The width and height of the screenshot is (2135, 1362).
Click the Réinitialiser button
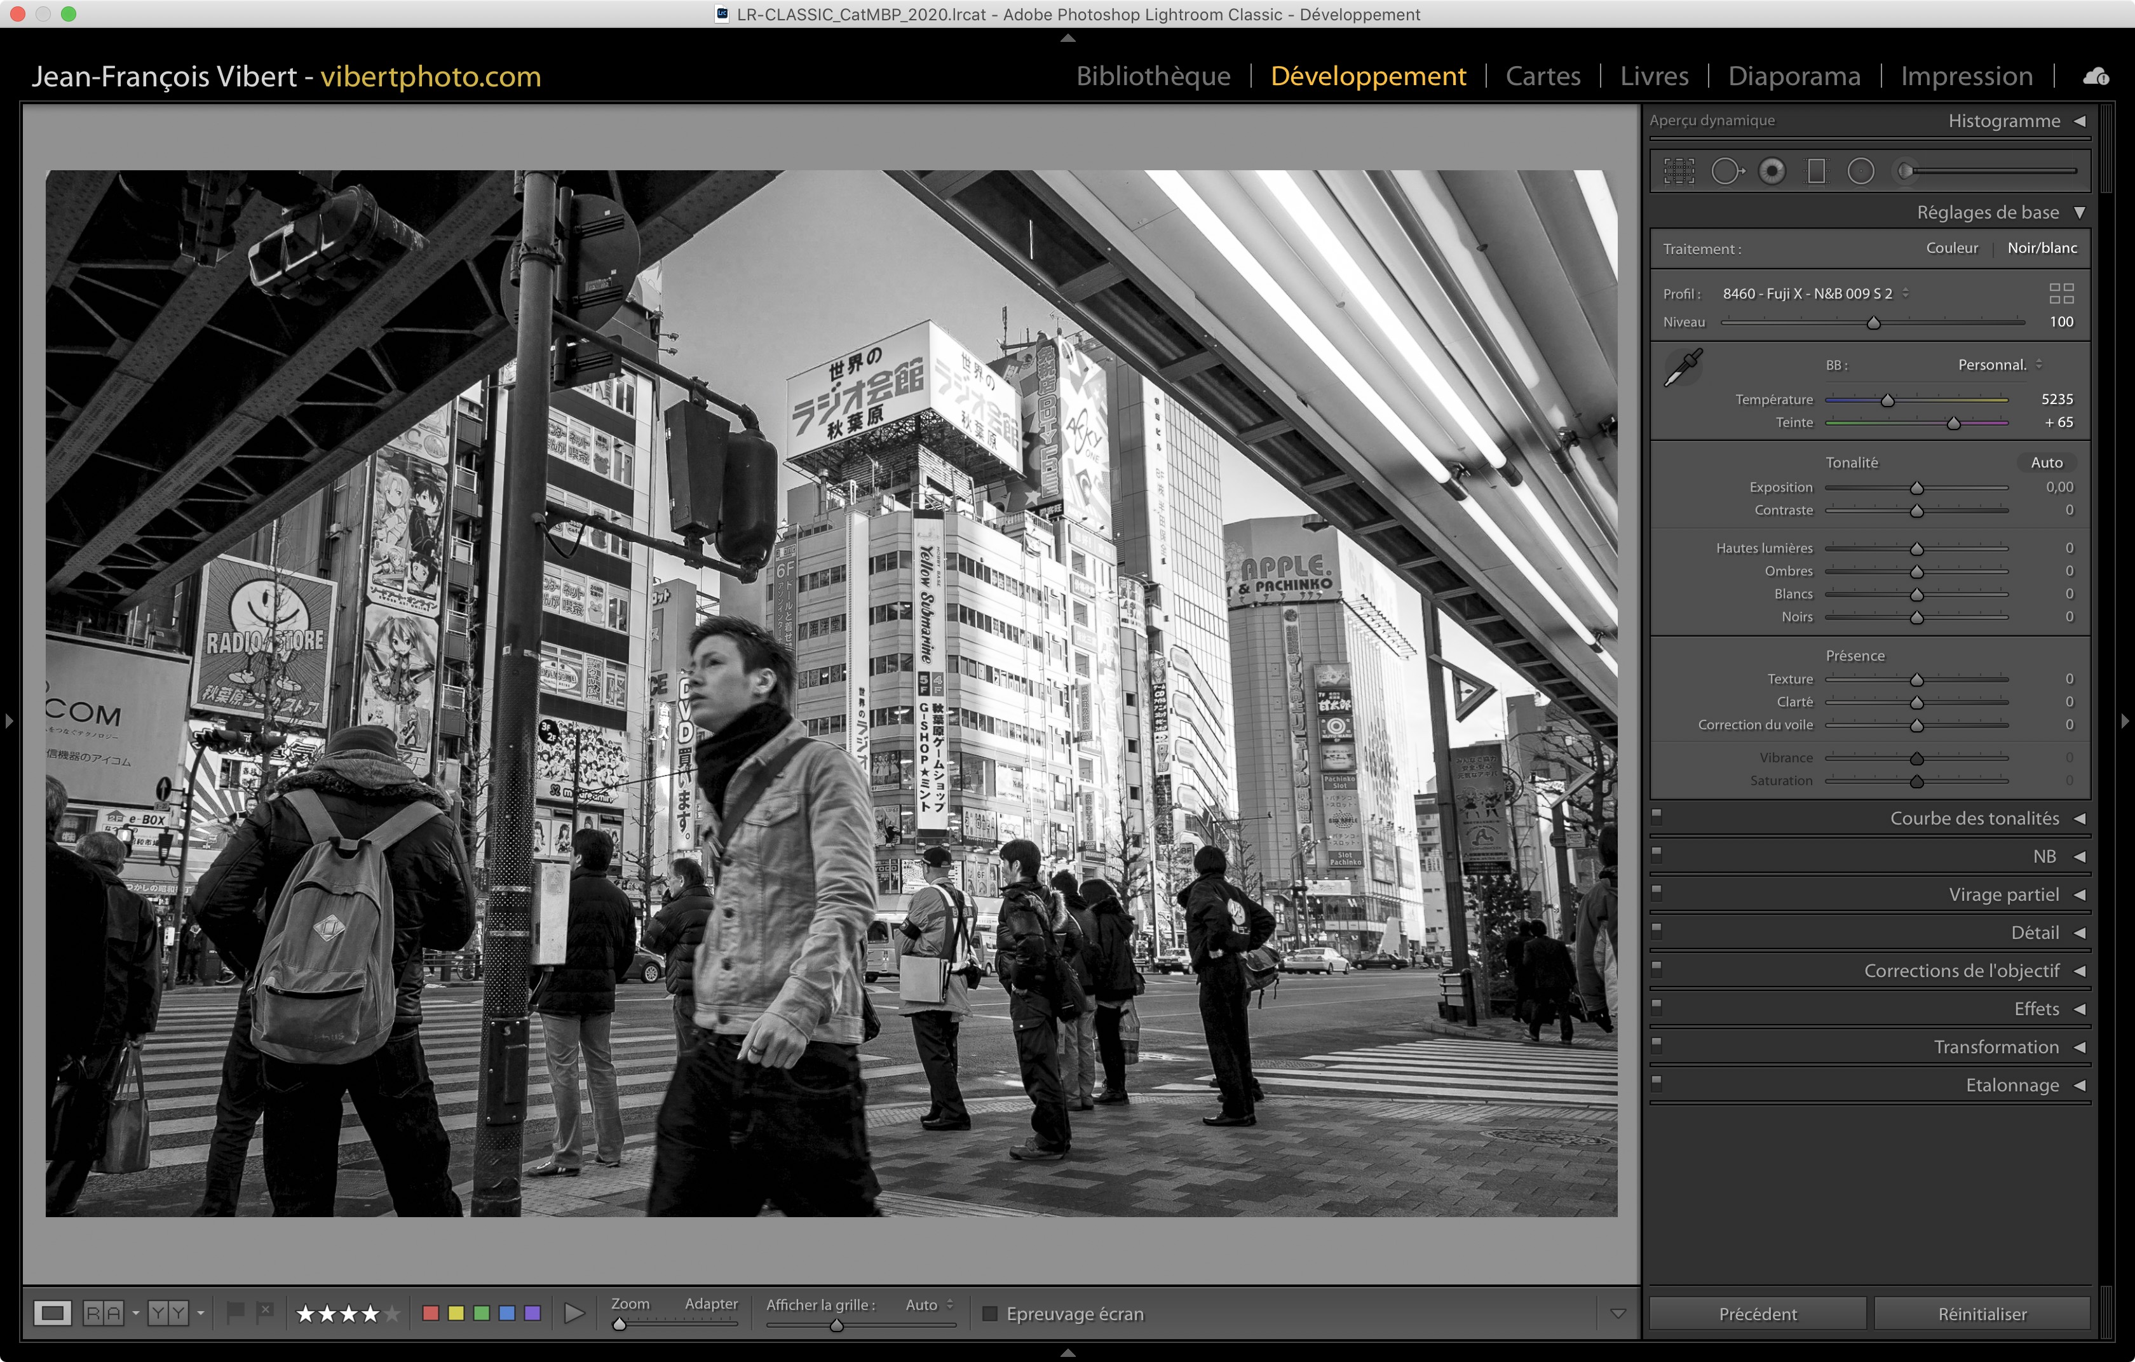[x=1982, y=1313]
